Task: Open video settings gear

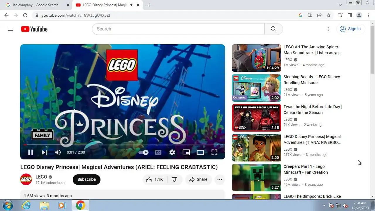Action: (x=172, y=152)
